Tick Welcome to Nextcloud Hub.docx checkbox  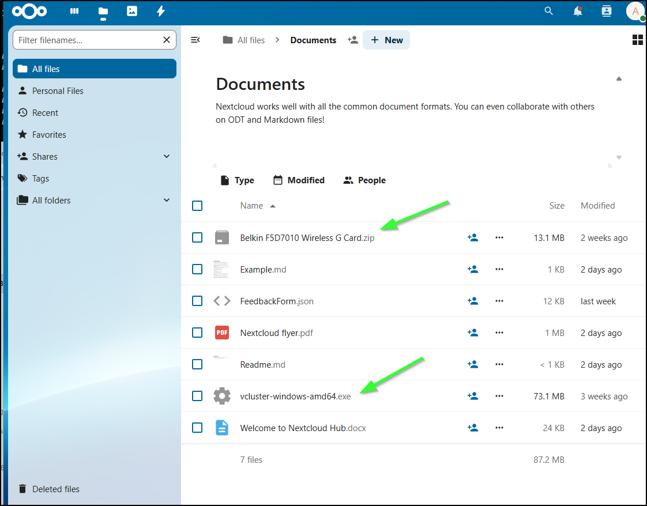click(x=197, y=428)
